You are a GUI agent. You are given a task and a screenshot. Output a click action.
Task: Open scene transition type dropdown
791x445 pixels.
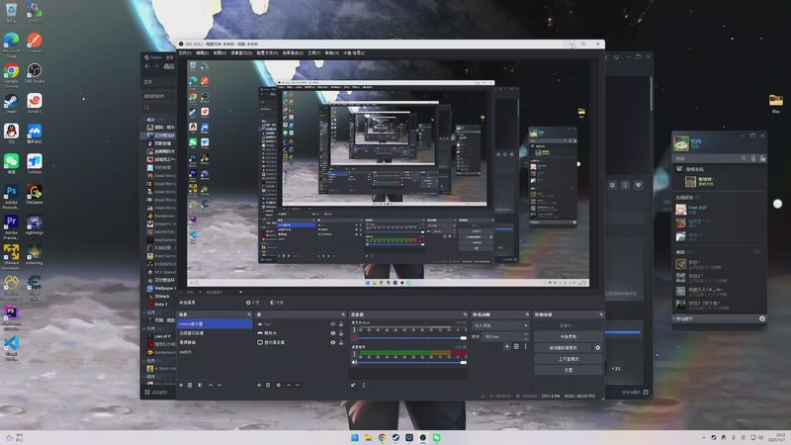(x=500, y=325)
